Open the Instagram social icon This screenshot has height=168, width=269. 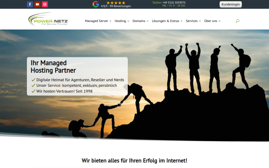pos(45,4)
